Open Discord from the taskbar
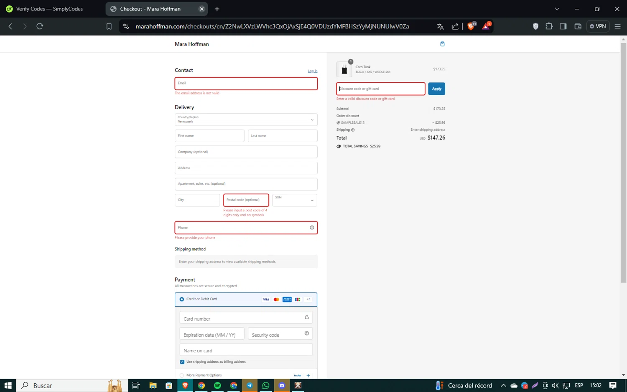This screenshot has height=392, width=627. 282,386
